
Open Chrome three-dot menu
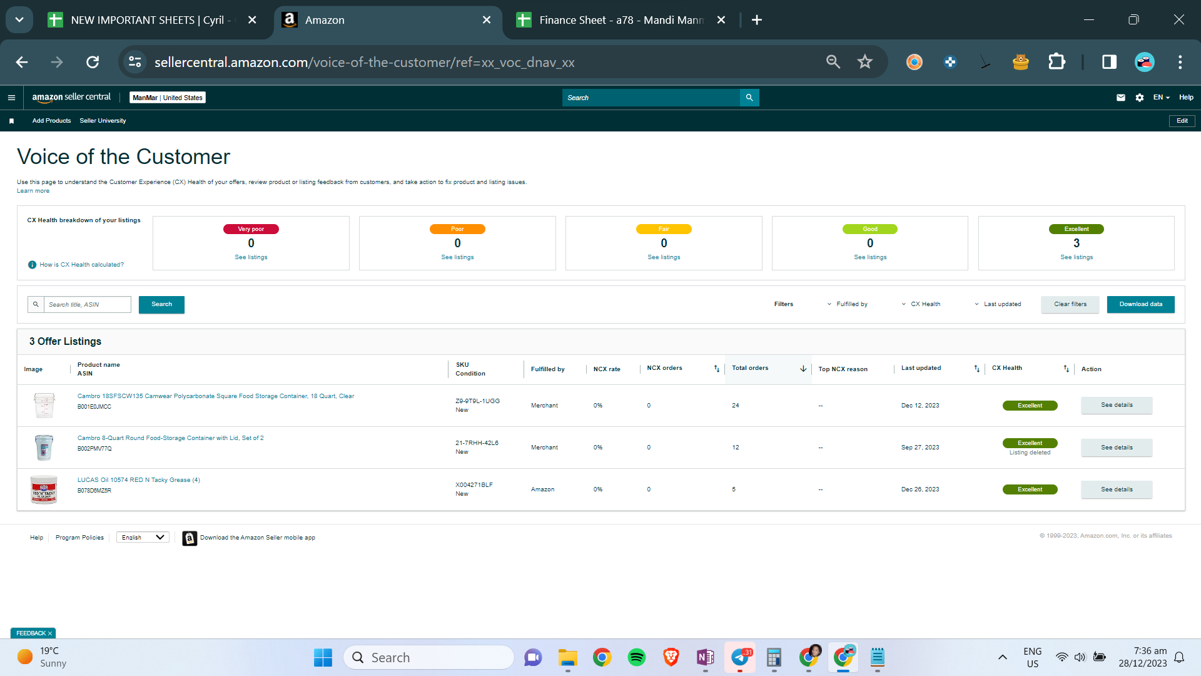[1180, 62]
